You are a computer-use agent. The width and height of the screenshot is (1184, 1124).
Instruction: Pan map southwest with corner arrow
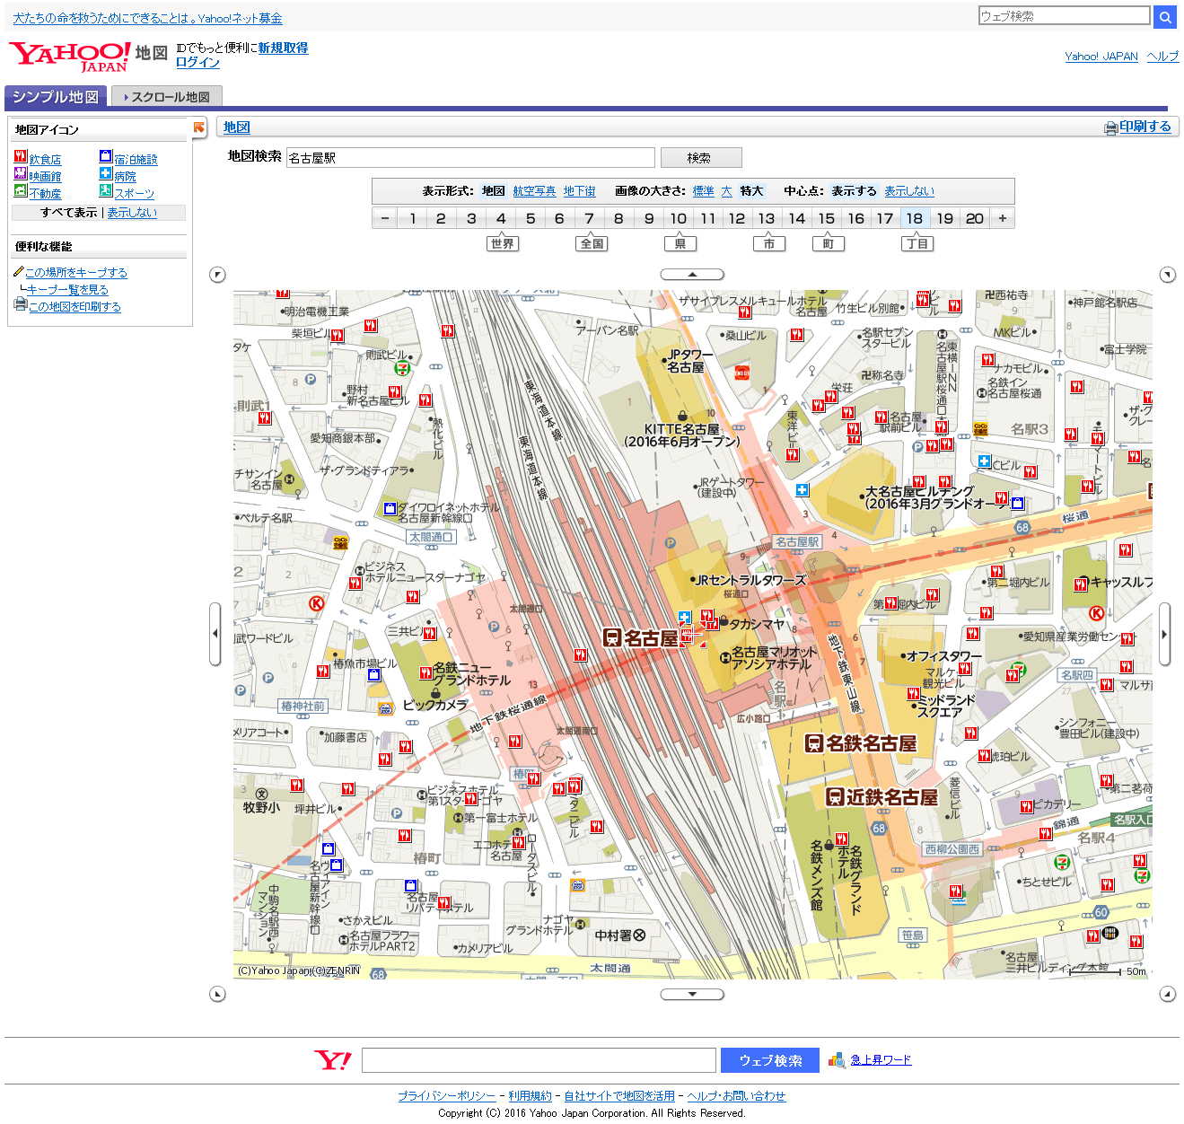(x=217, y=994)
